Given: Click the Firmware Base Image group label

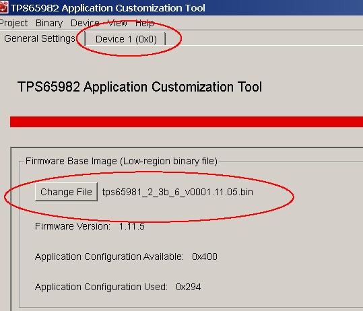Looking at the screenshot, I should click(x=121, y=161).
